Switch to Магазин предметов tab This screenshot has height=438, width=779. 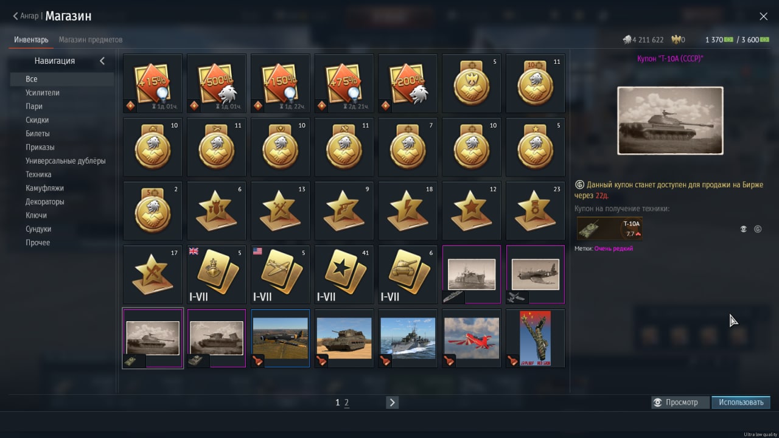point(91,40)
